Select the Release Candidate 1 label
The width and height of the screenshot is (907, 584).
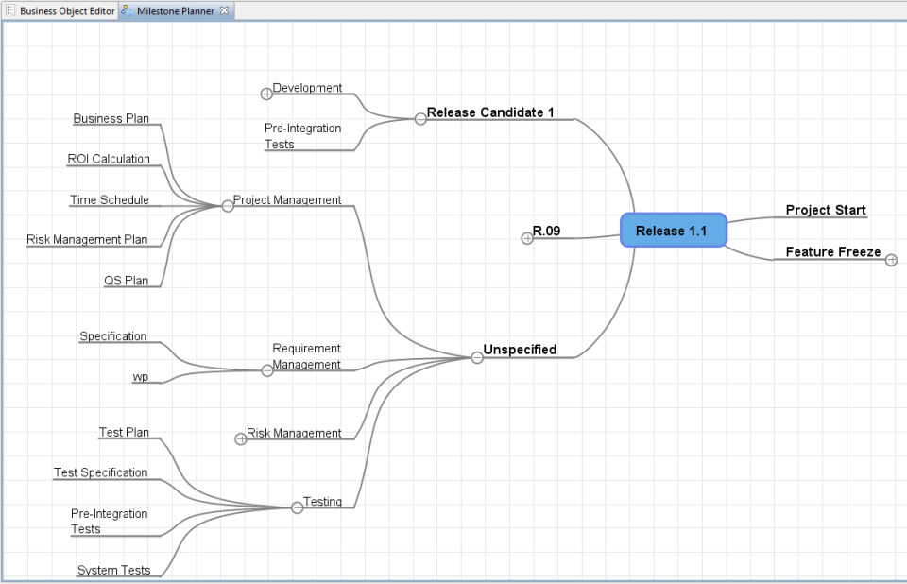[490, 112]
